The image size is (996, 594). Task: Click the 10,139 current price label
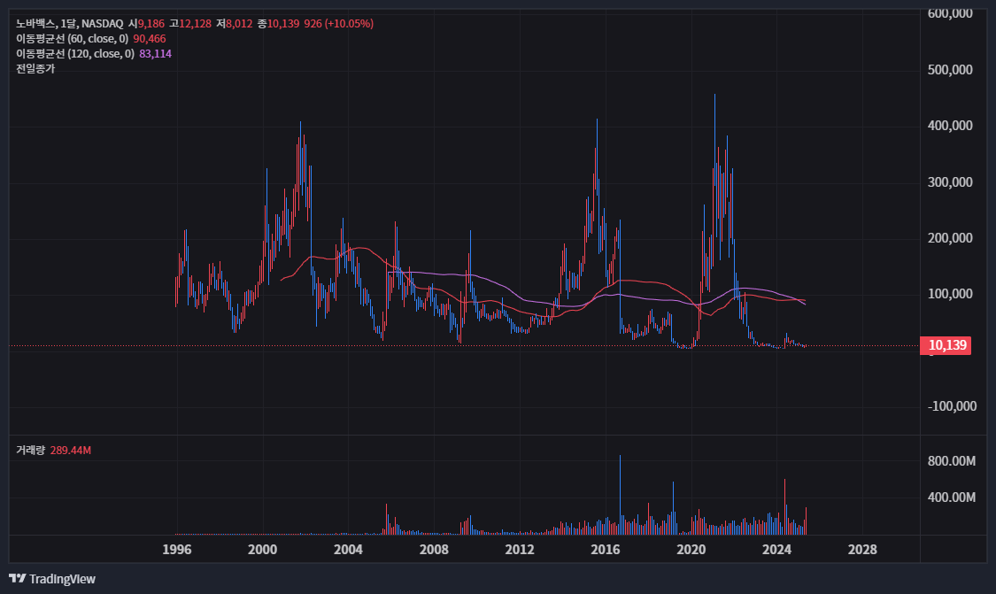point(946,345)
